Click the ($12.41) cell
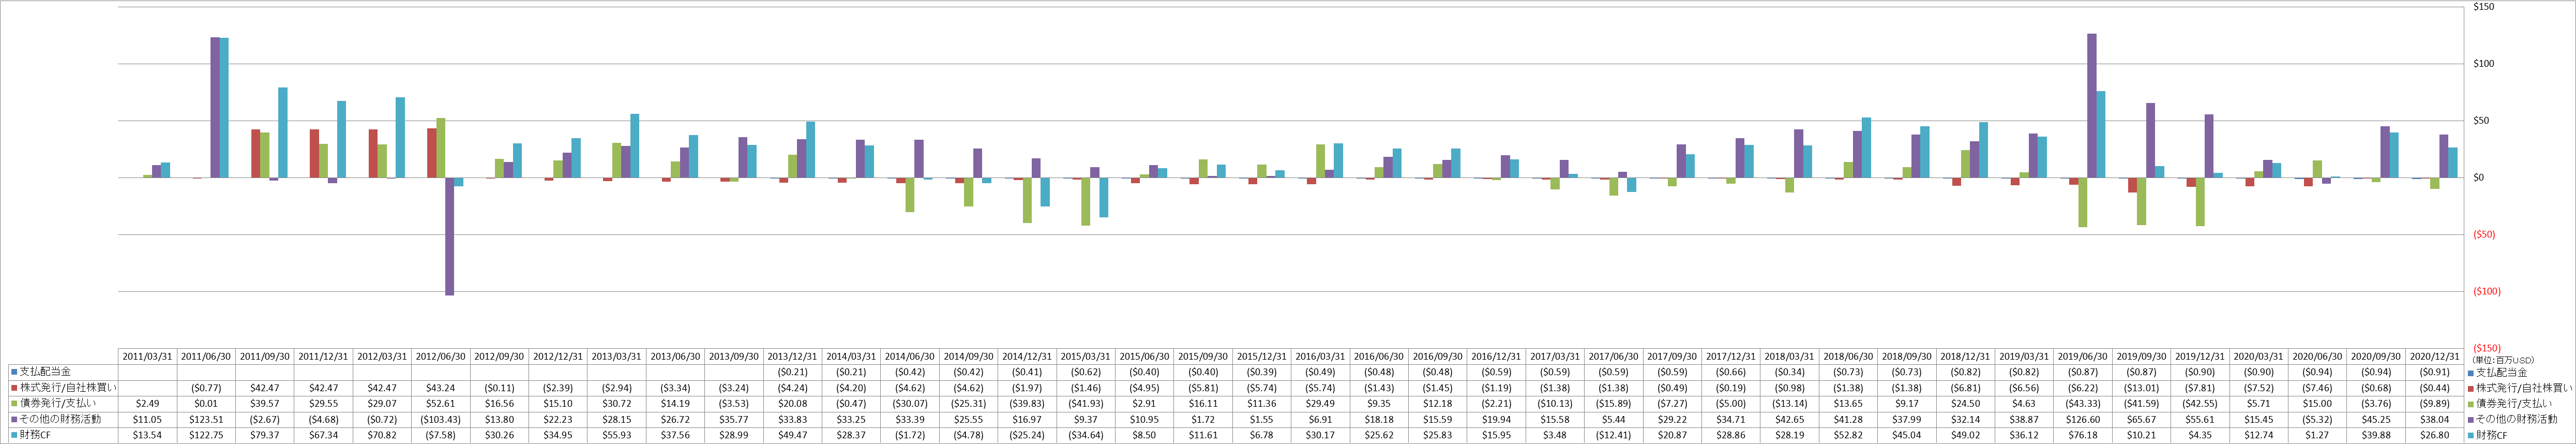 [x=1613, y=436]
